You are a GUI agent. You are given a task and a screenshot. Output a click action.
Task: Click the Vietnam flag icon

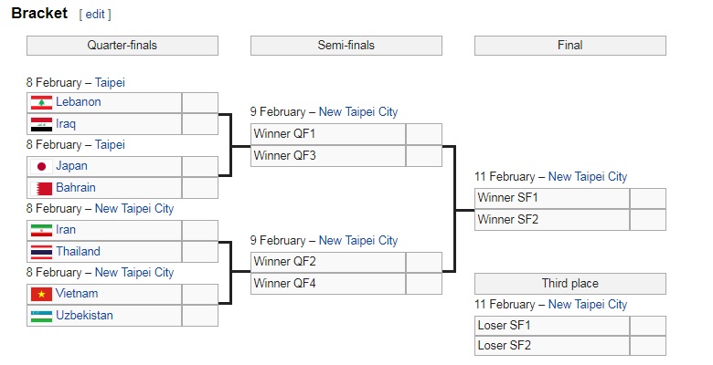pyautogui.click(x=41, y=294)
